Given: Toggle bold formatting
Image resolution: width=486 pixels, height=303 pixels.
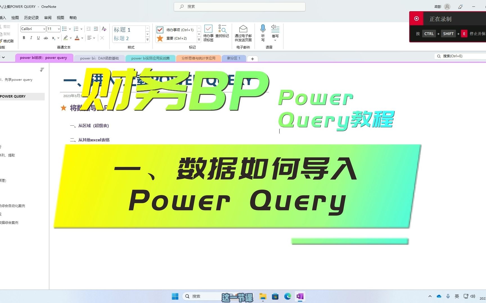Looking at the screenshot, I should 24,38.
